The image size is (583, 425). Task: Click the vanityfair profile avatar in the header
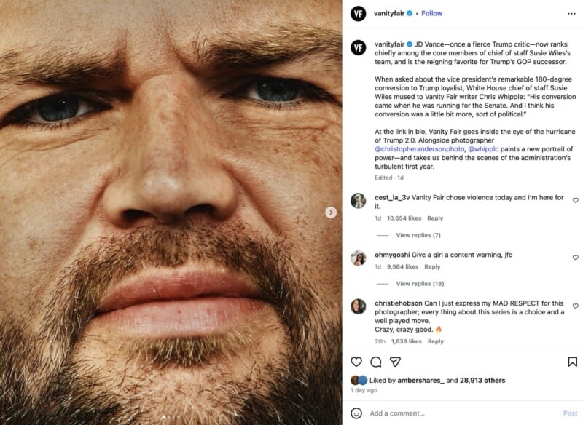359,13
